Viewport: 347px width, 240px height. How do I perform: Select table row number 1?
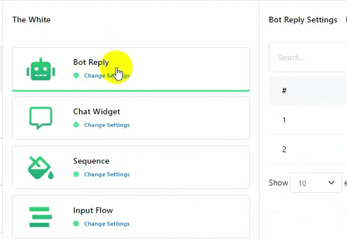284,121
